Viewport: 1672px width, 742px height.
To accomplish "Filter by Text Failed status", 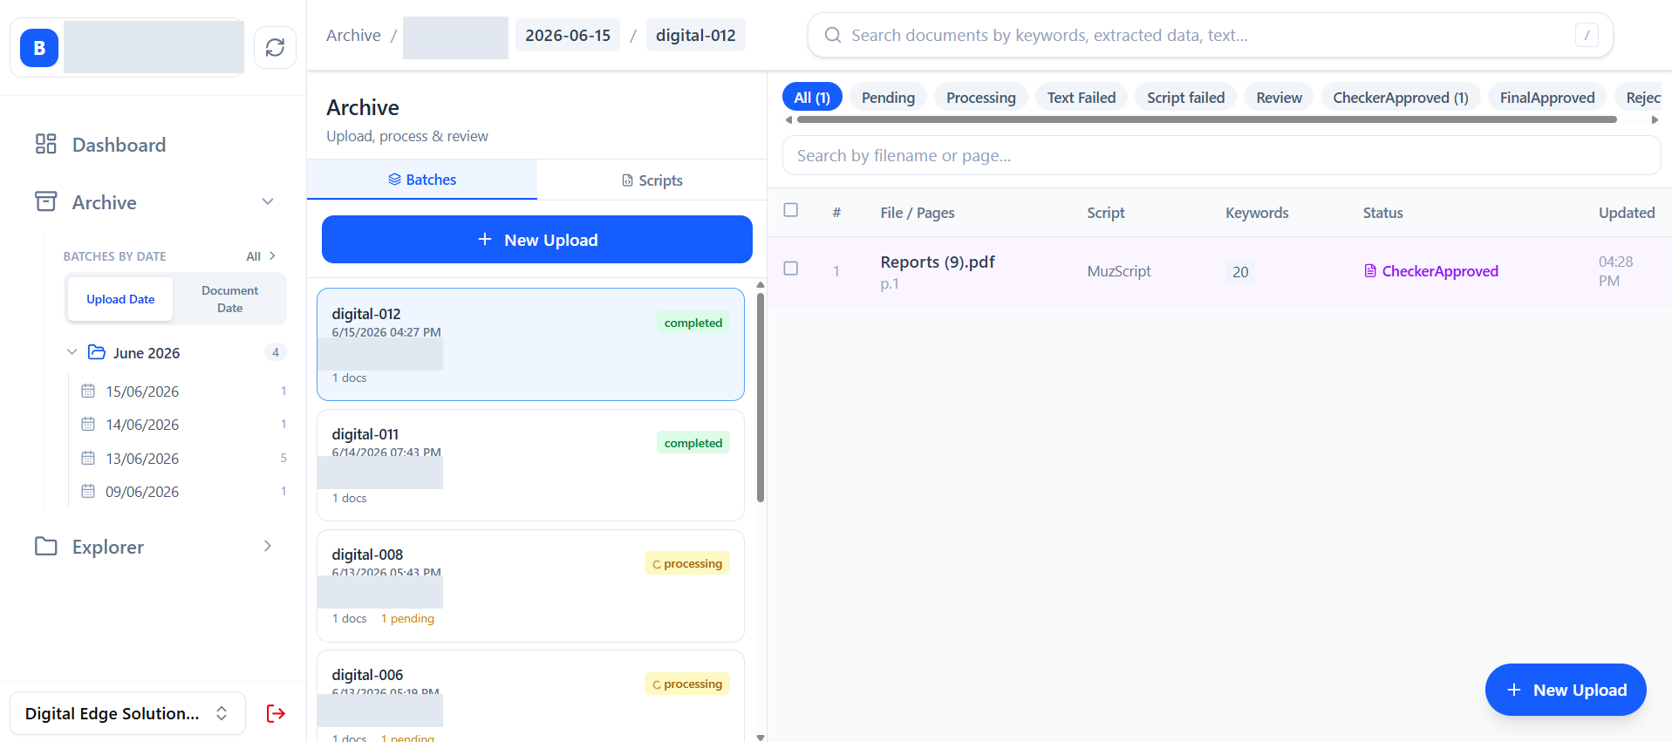I will (1082, 98).
